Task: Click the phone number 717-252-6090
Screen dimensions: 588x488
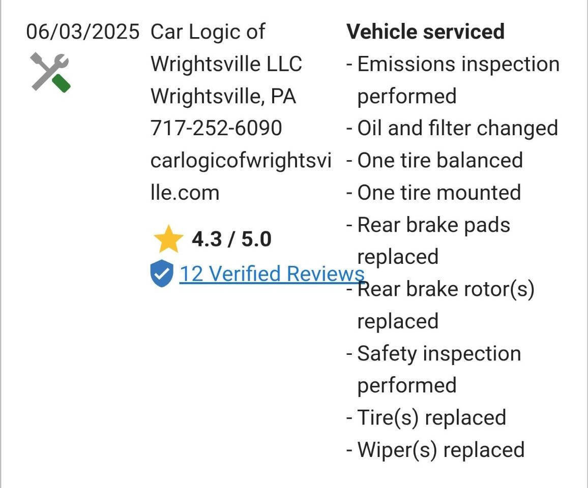Action: coord(217,128)
